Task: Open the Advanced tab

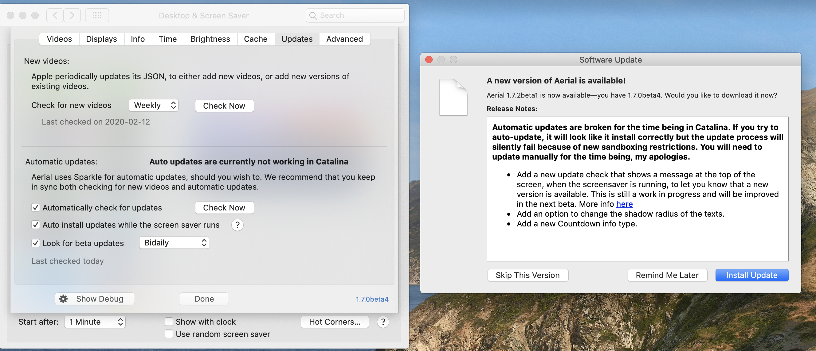Action: click(345, 39)
